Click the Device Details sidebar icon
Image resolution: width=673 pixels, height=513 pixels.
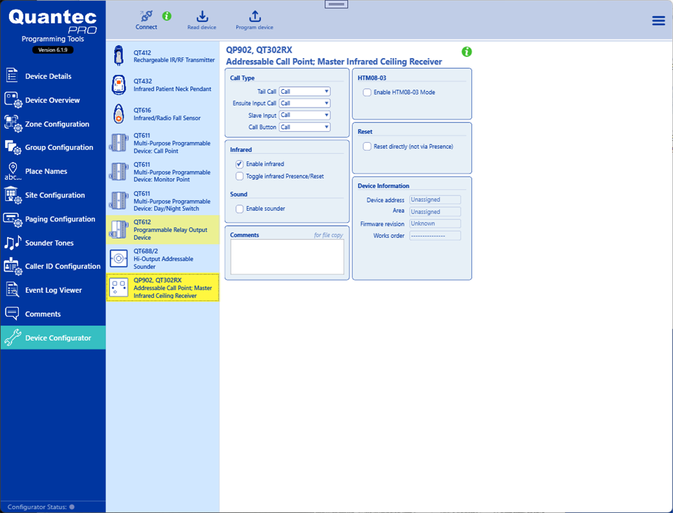(12, 75)
